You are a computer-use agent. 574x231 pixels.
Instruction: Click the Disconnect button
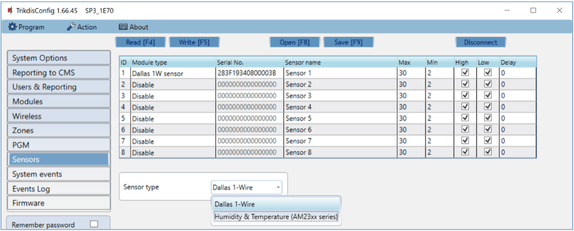coord(480,42)
